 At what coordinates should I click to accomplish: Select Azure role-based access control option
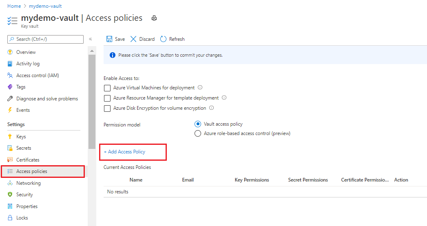[x=198, y=133]
